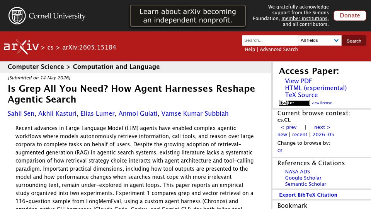
Task: Open the Semantic Scholar reference link
Action: [305, 184]
